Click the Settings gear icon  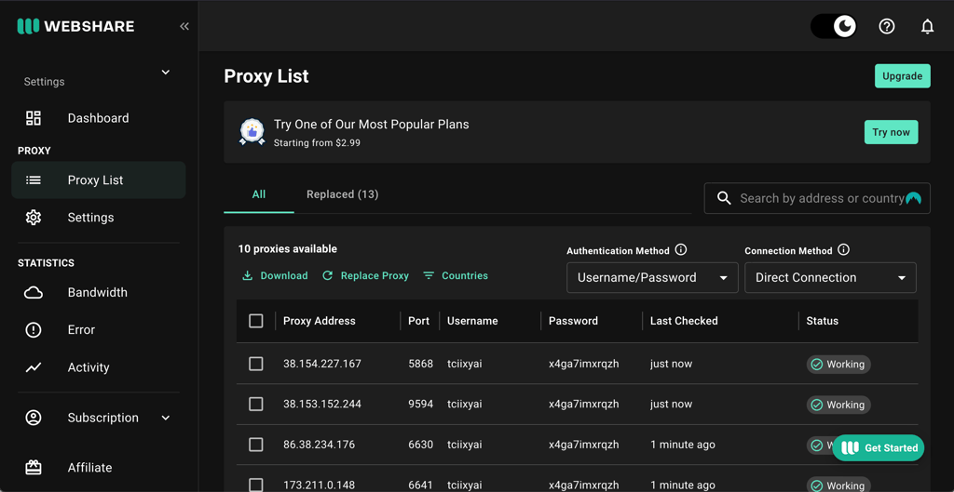[34, 218]
